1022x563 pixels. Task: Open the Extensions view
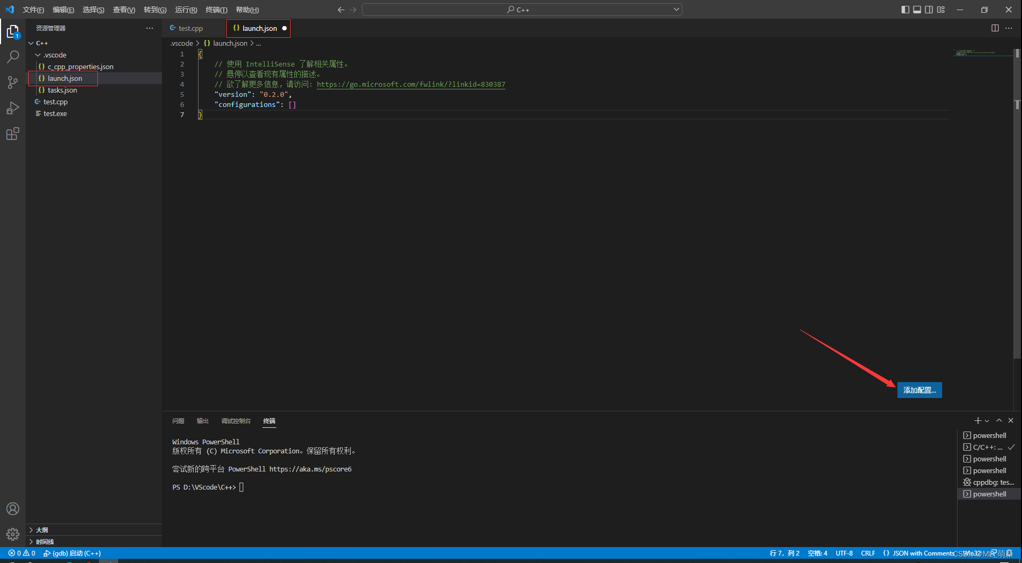[13, 134]
